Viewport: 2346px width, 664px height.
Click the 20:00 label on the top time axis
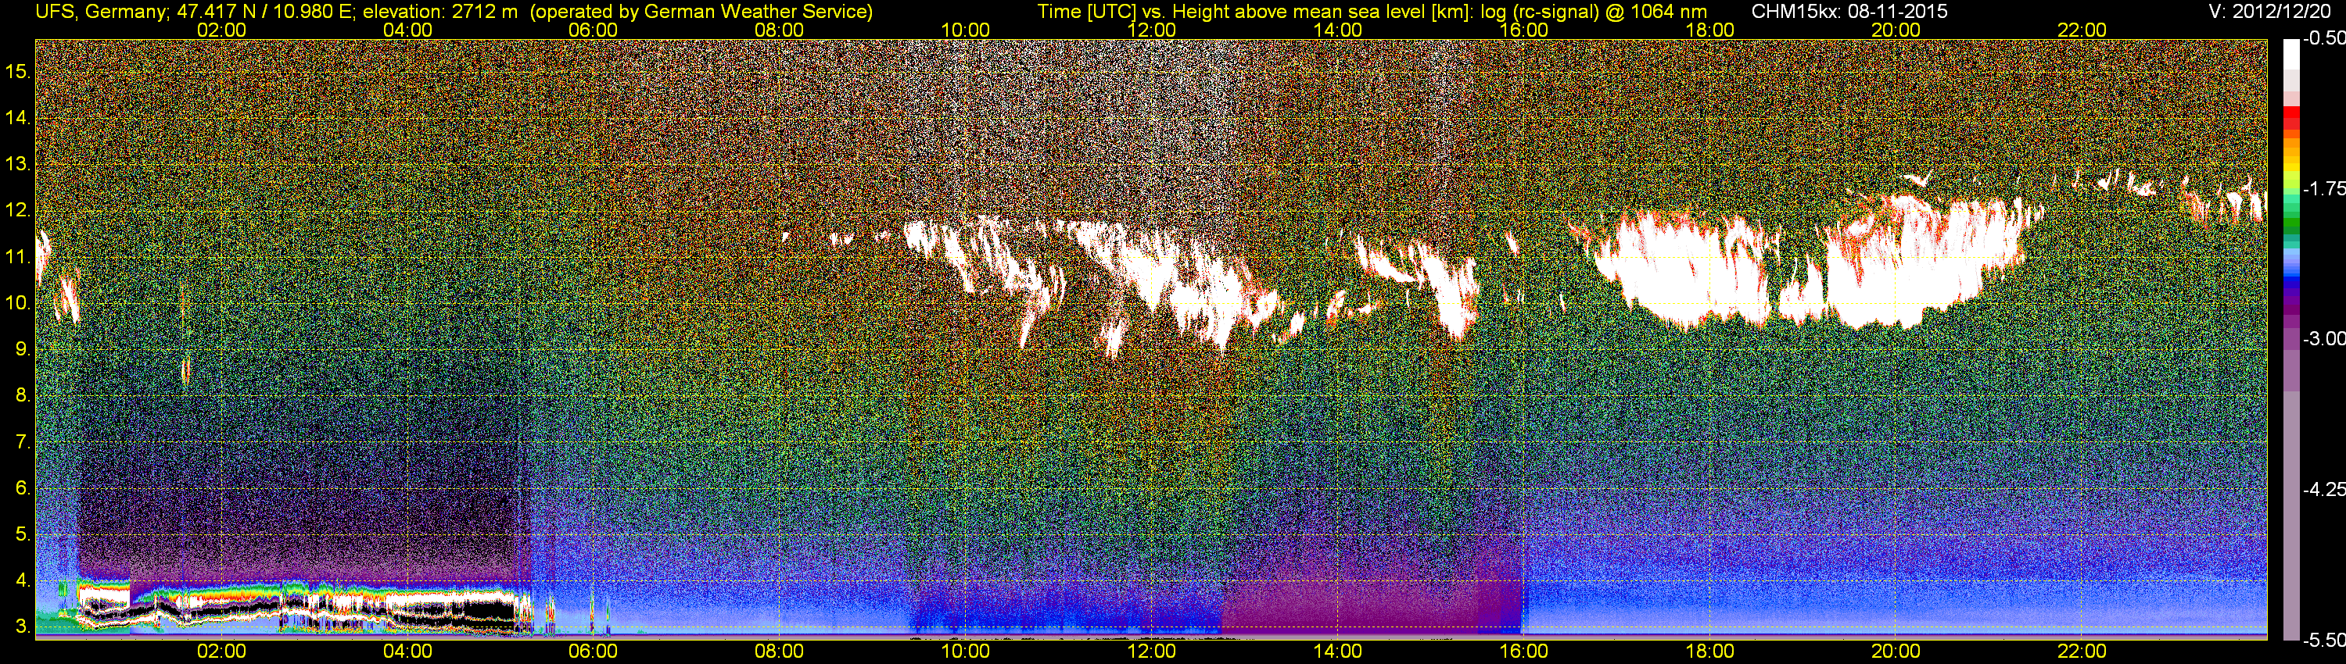1896,30
